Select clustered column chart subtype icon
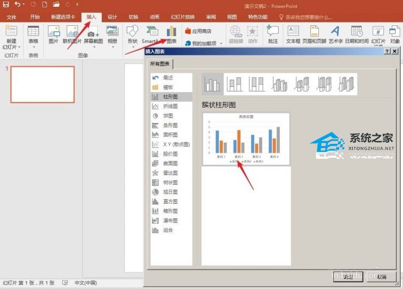The width and height of the screenshot is (403, 289). tap(212, 84)
